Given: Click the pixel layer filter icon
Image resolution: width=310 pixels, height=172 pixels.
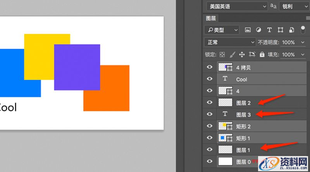Looking at the screenshot, I should [248, 30].
